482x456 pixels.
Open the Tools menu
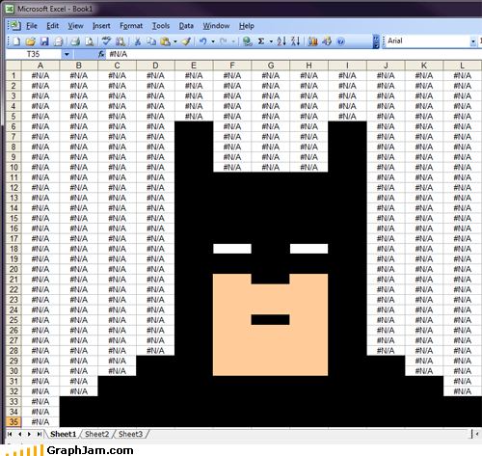point(161,26)
